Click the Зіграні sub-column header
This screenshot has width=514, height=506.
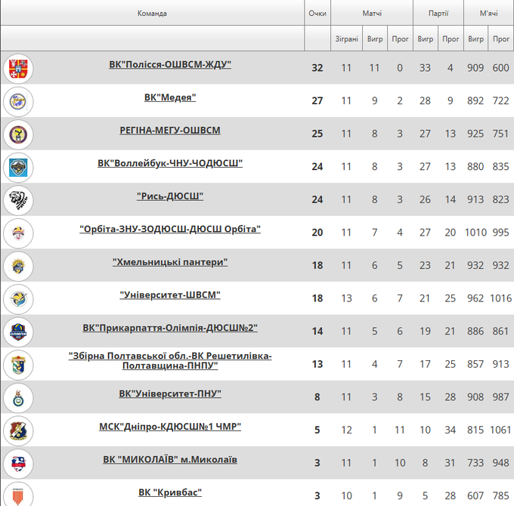tap(346, 39)
